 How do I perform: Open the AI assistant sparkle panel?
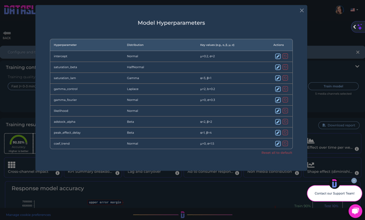coord(358,27)
